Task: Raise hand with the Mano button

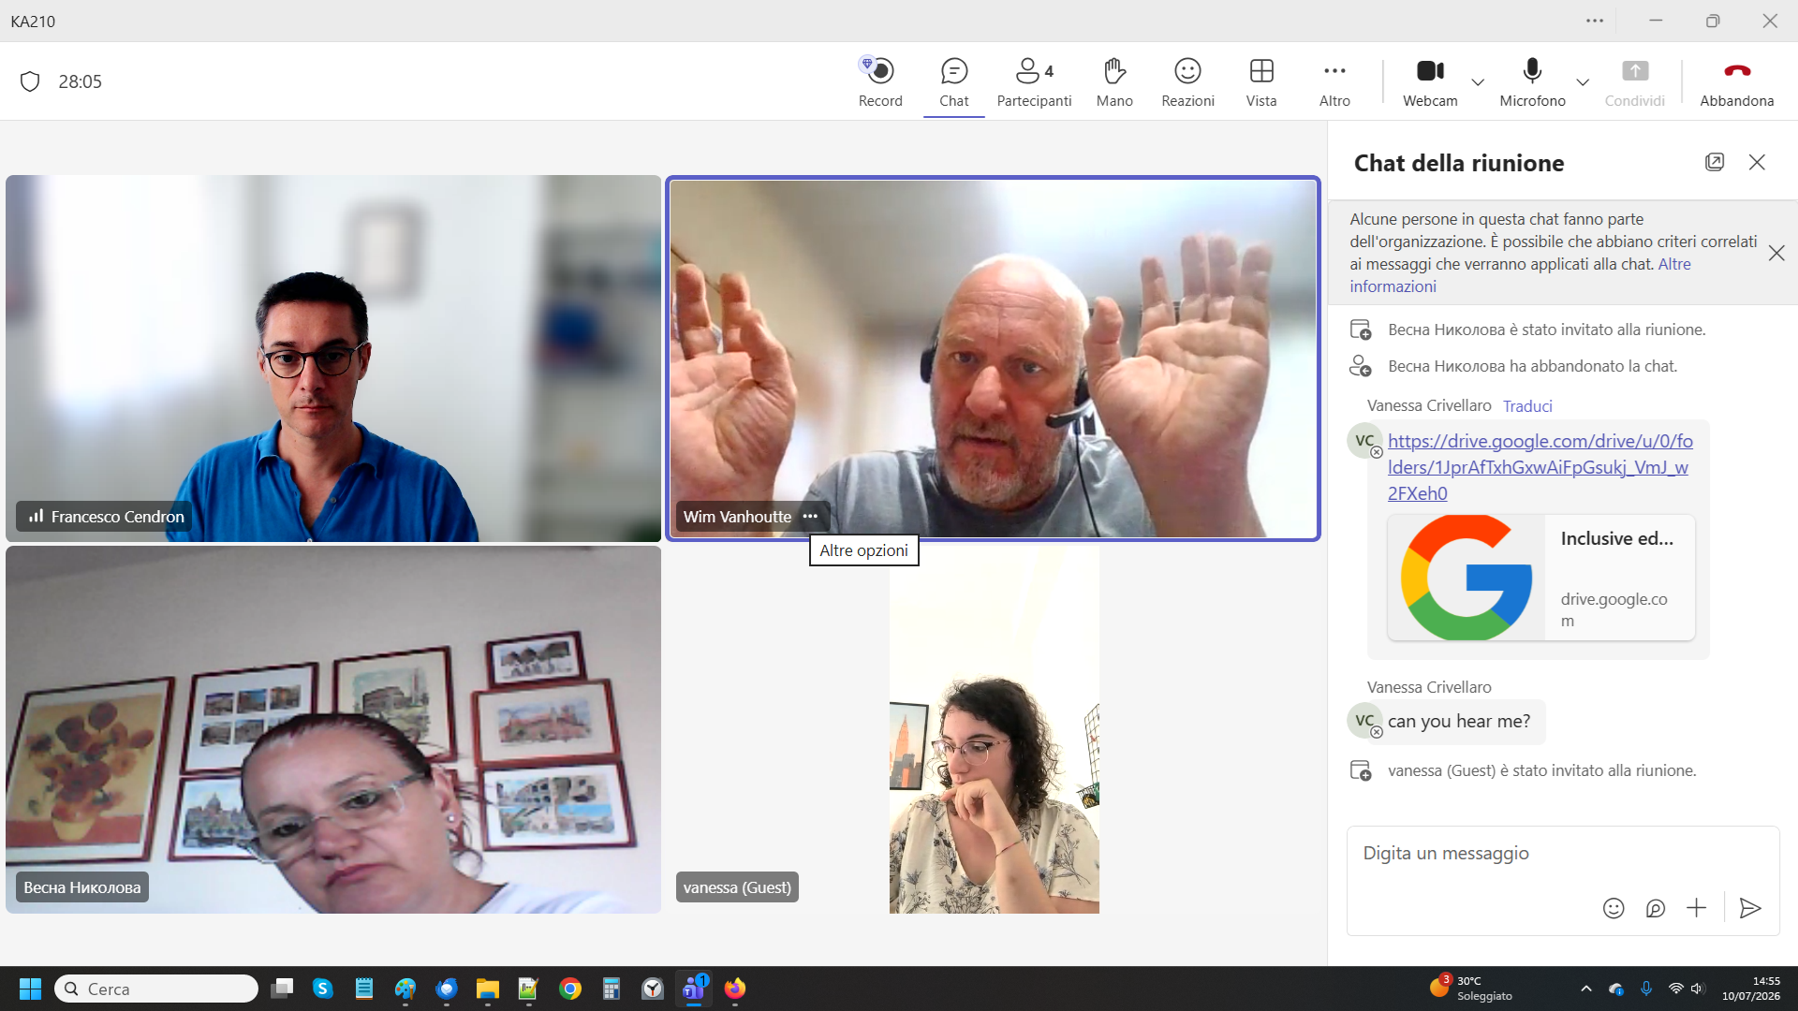Action: pyautogui.click(x=1114, y=81)
